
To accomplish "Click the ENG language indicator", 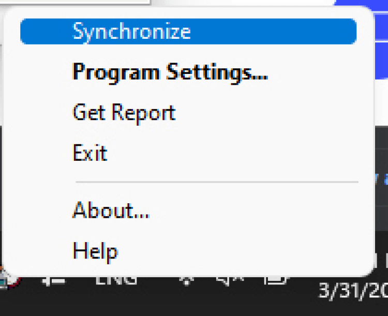I will coord(116,280).
